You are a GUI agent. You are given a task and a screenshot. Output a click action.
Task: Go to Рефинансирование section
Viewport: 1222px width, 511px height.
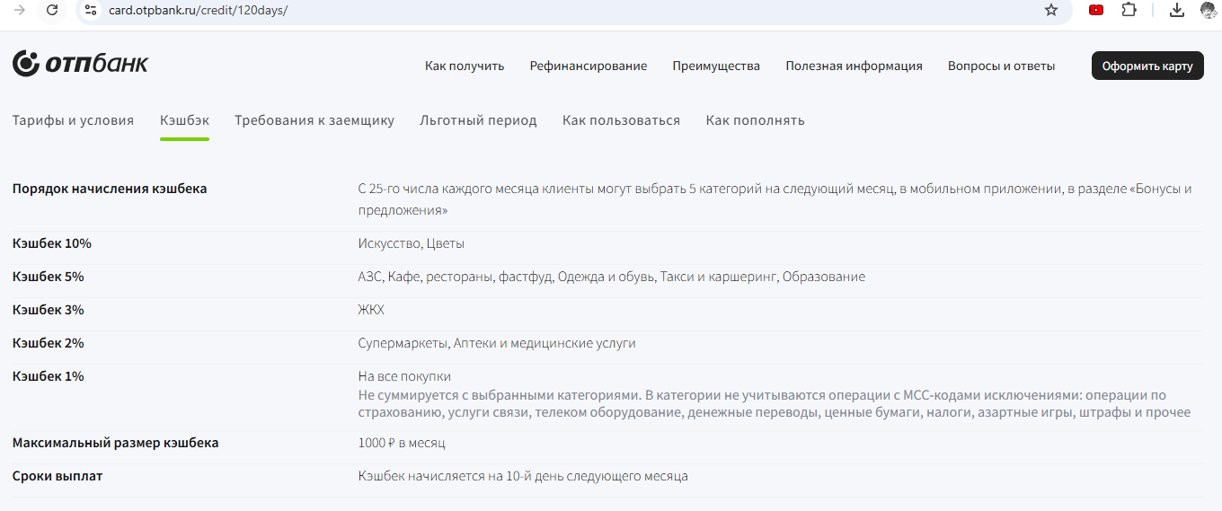tap(588, 66)
